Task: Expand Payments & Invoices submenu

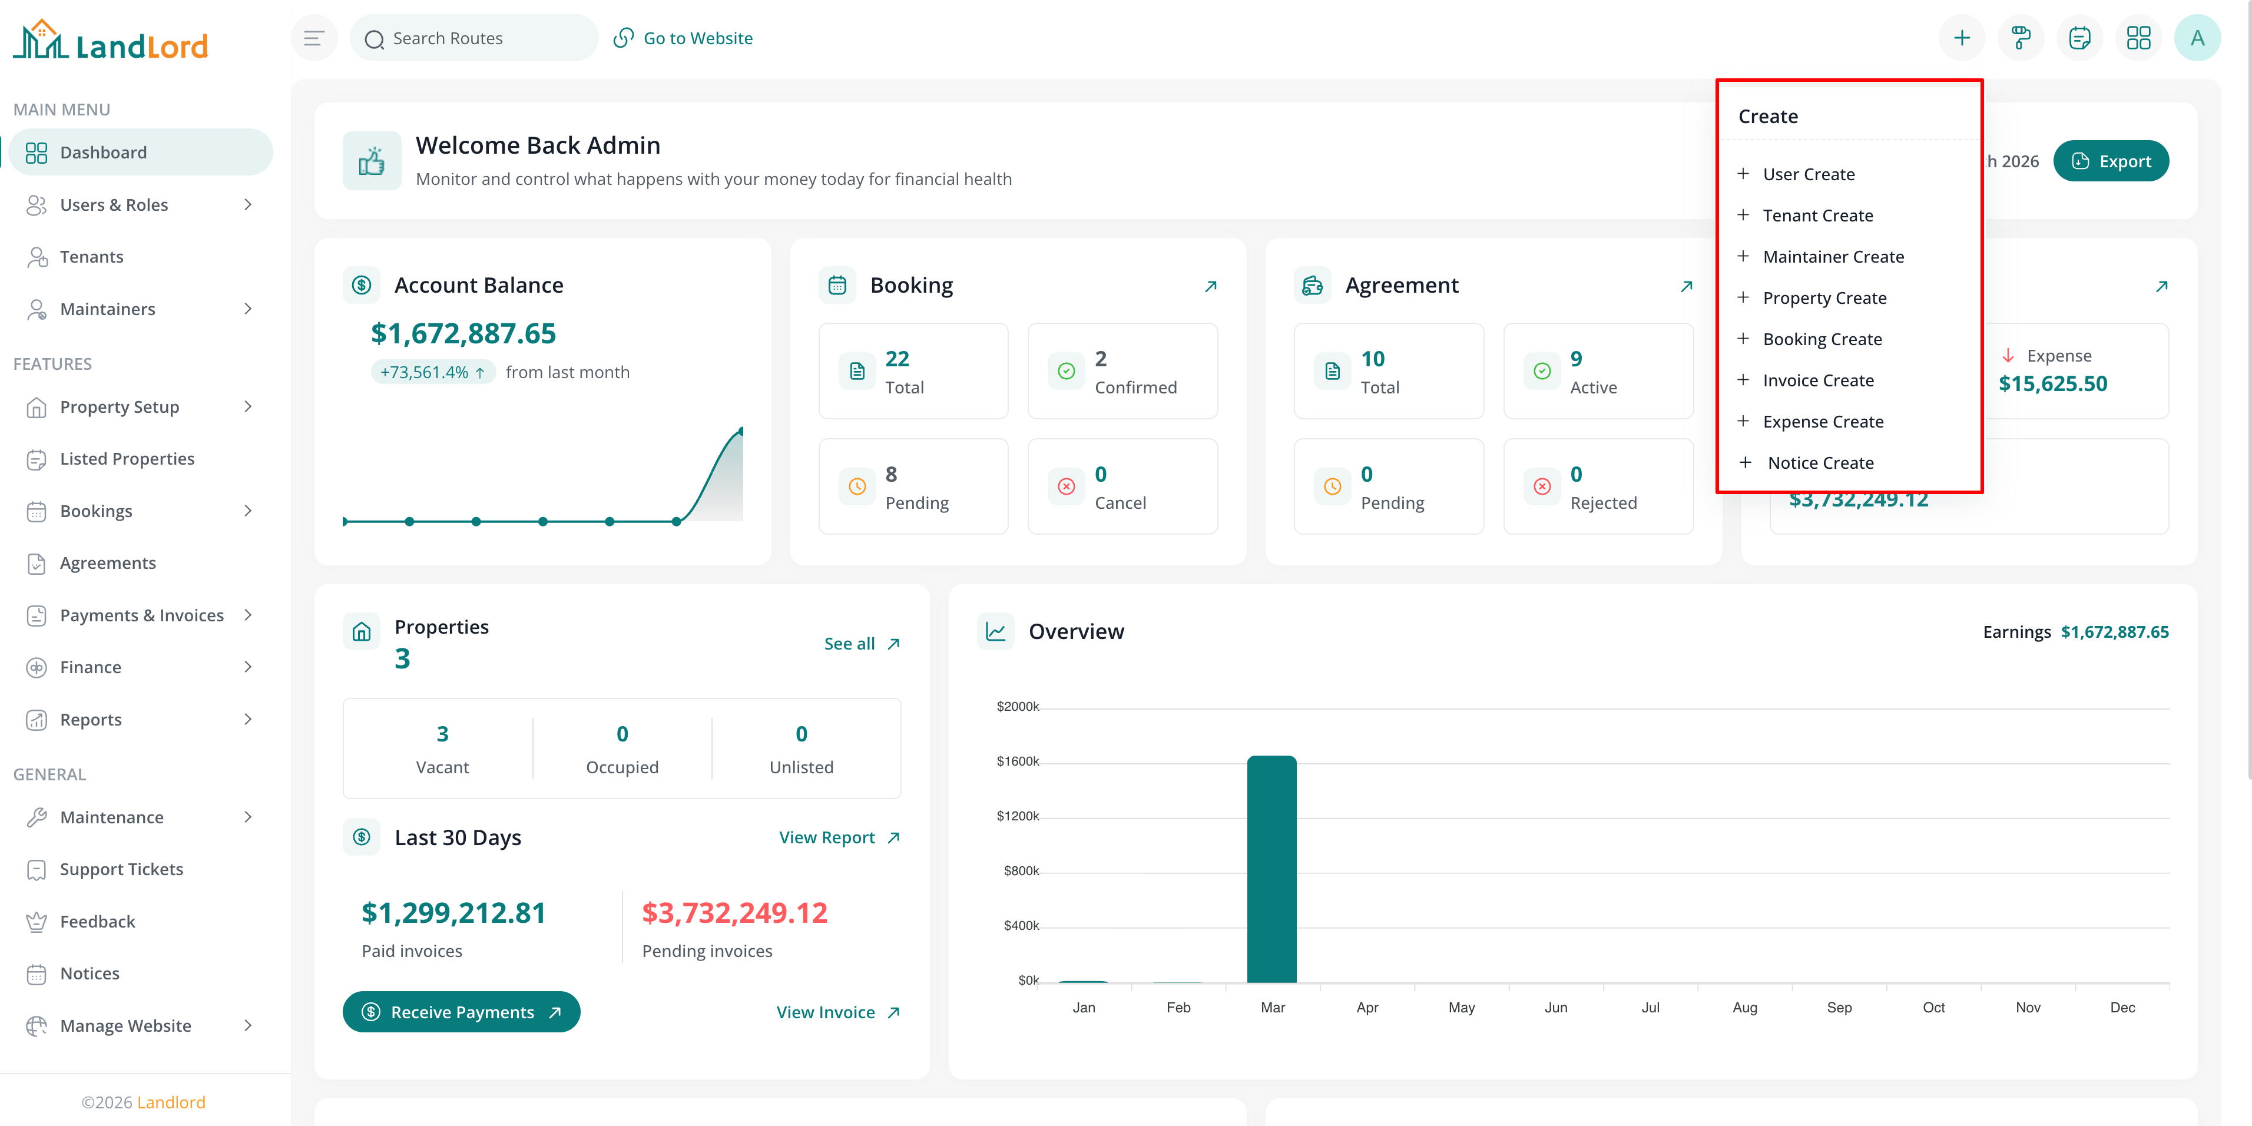Action: coord(140,615)
